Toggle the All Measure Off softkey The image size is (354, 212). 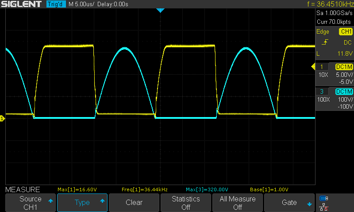(238, 203)
